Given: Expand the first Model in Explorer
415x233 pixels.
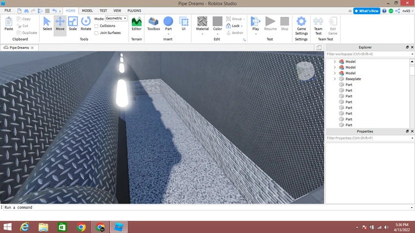Looking at the screenshot, I should (x=335, y=62).
